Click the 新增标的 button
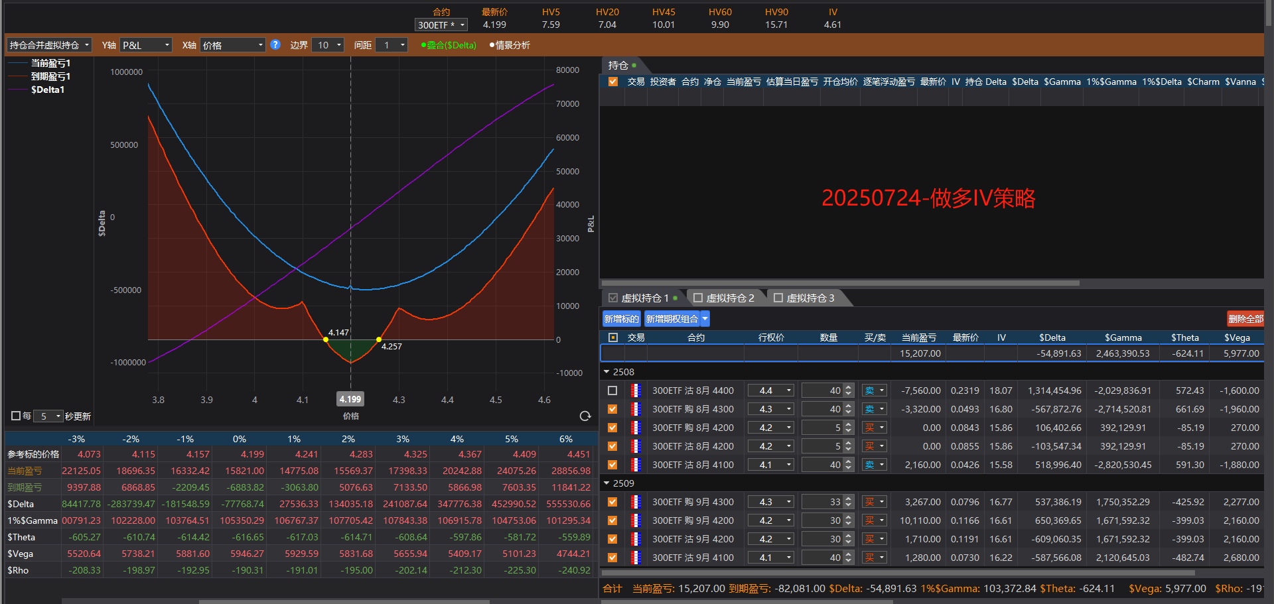Viewport: 1274px width, 604px height. [x=622, y=319]
